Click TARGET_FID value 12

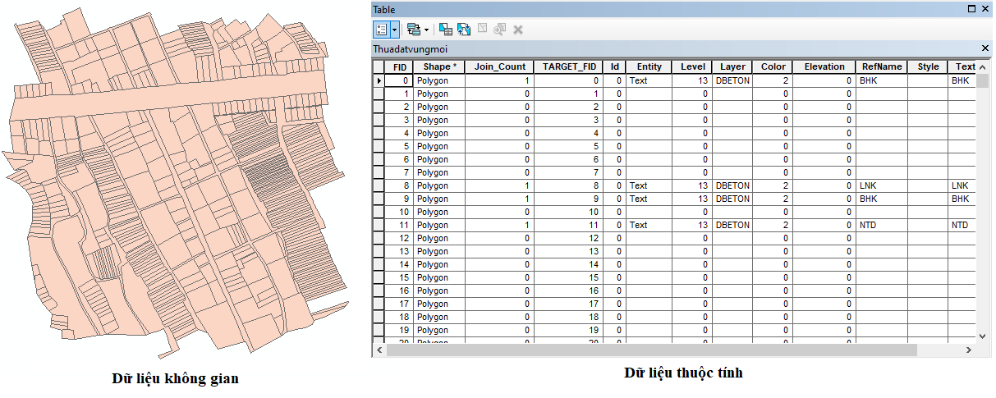tap(568, 238)
